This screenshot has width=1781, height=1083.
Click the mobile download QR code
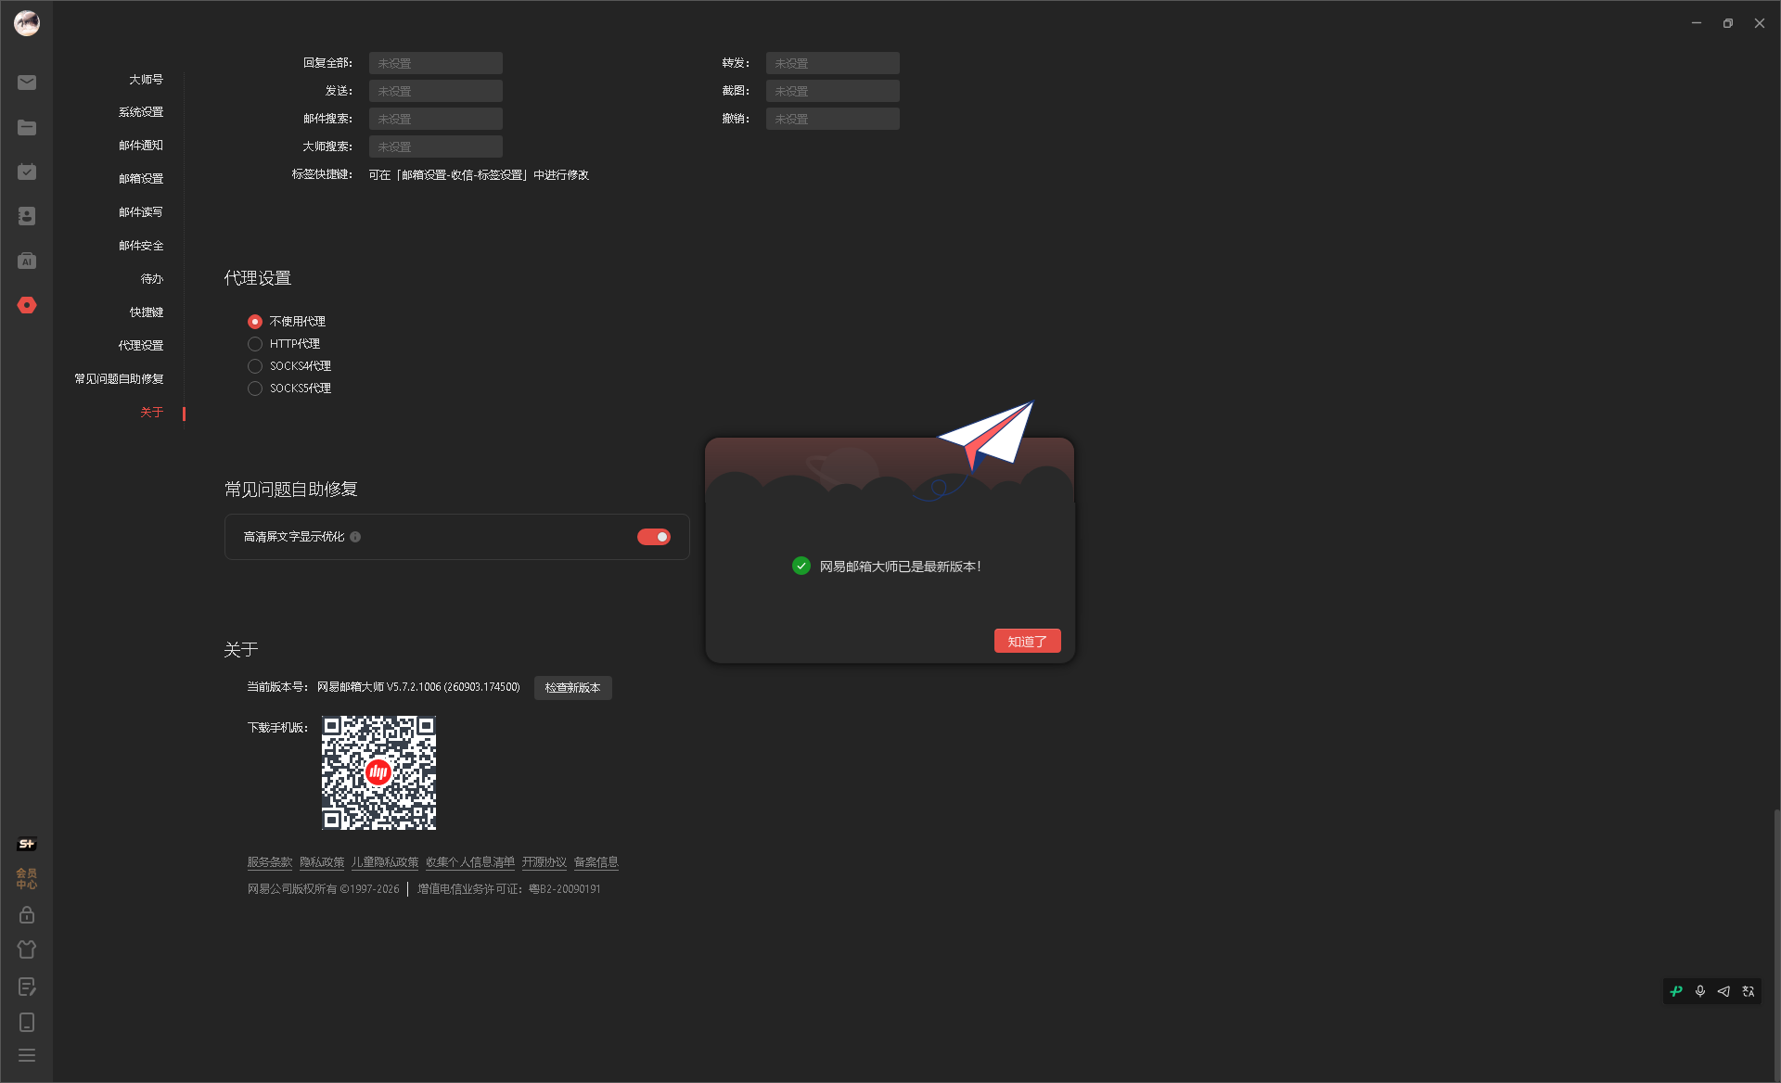pyautogui.click(x=378, y=772)
